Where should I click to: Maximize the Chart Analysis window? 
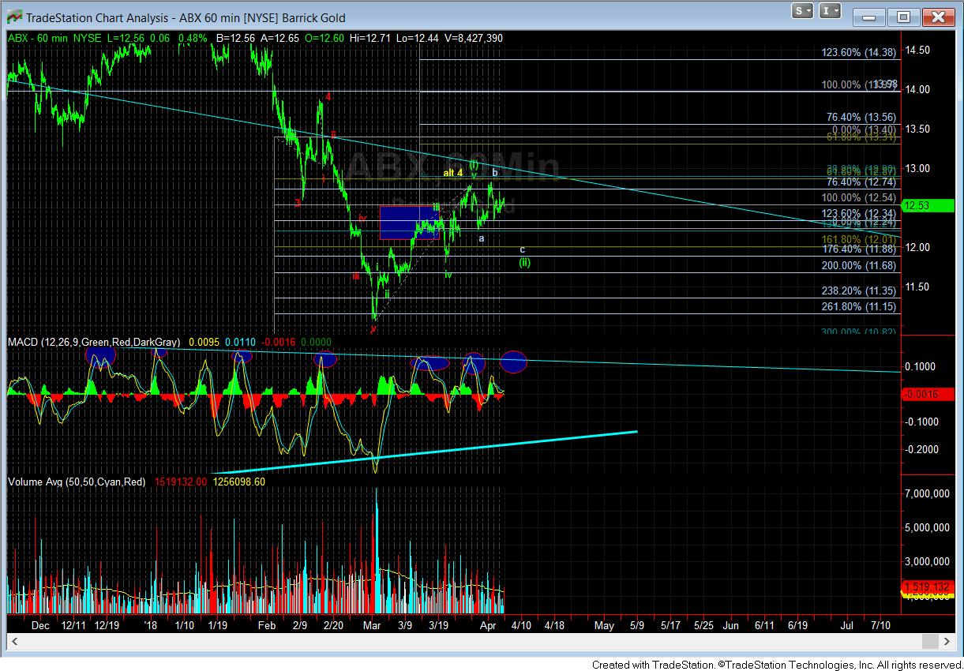tap(904, 16)
